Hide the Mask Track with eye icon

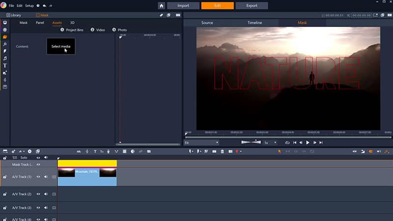(38, 165)
